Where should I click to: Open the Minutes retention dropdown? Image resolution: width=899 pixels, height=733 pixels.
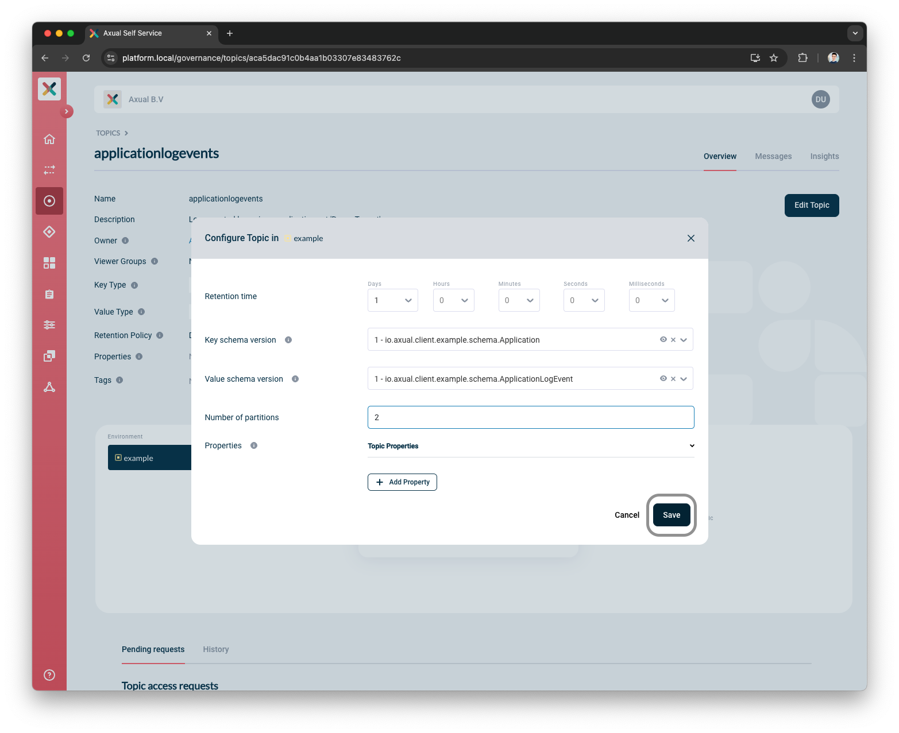point(519,300)
